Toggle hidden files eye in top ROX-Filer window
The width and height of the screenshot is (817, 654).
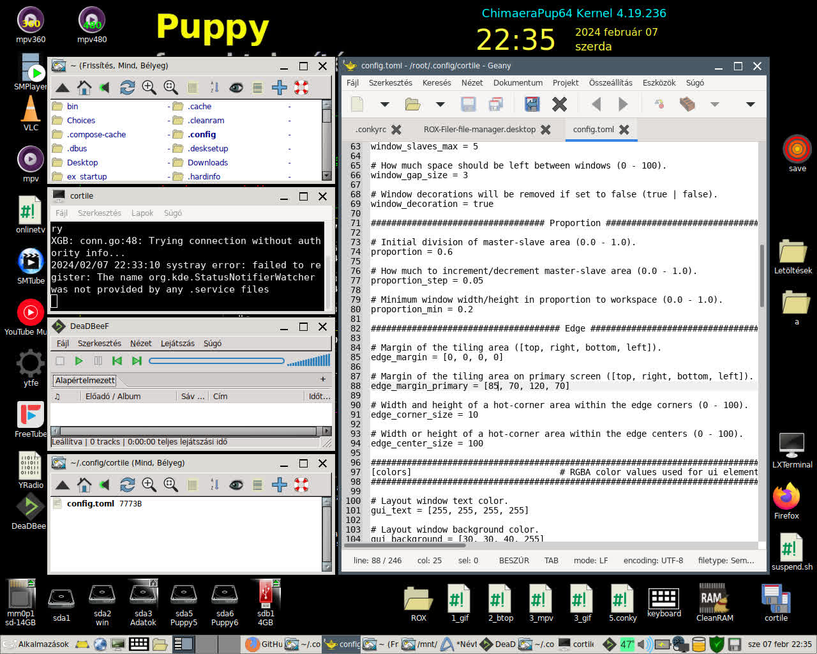pos(236,87)
